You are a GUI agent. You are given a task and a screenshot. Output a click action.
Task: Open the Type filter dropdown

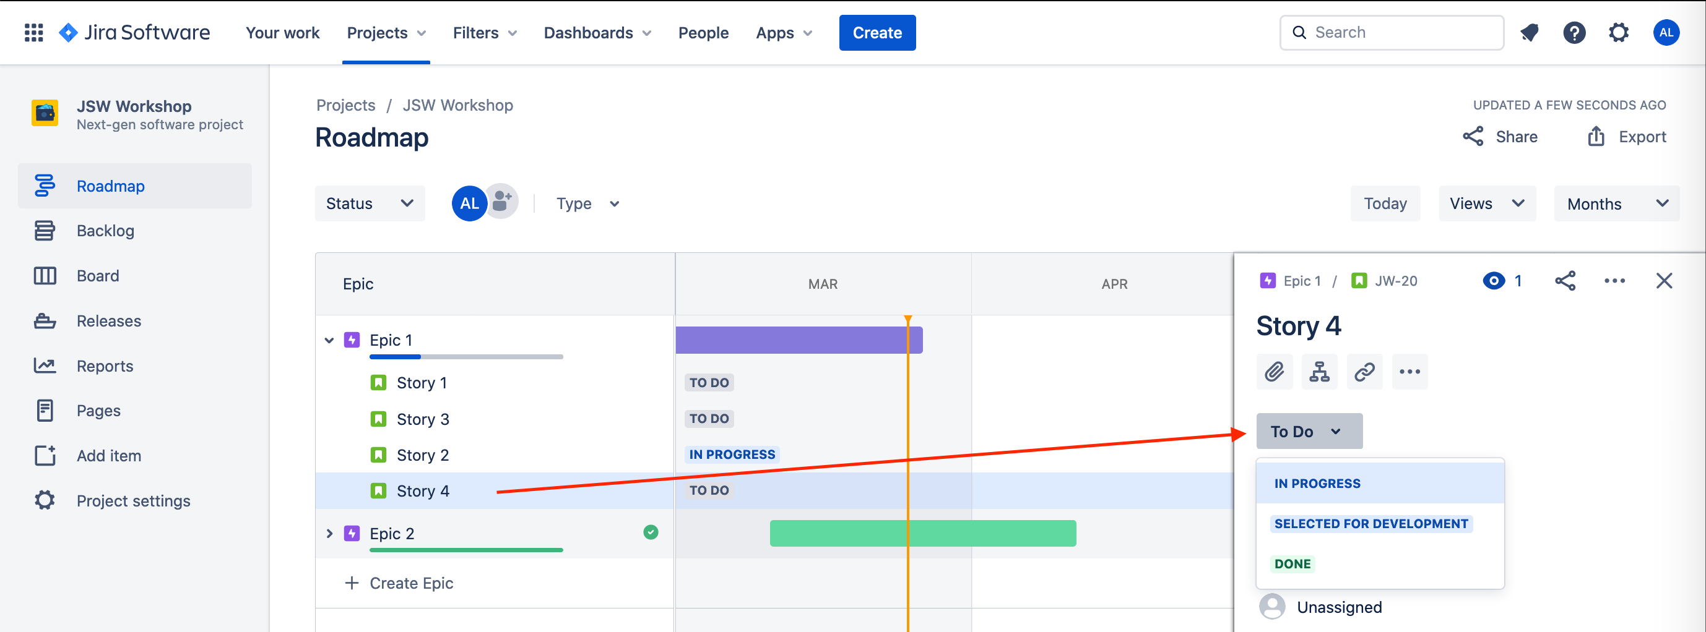[588, 203]
